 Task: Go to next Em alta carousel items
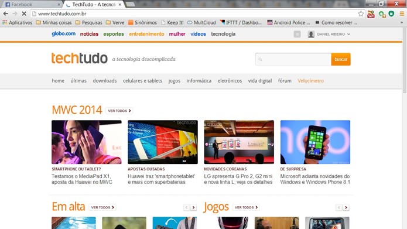click(193, 207)
